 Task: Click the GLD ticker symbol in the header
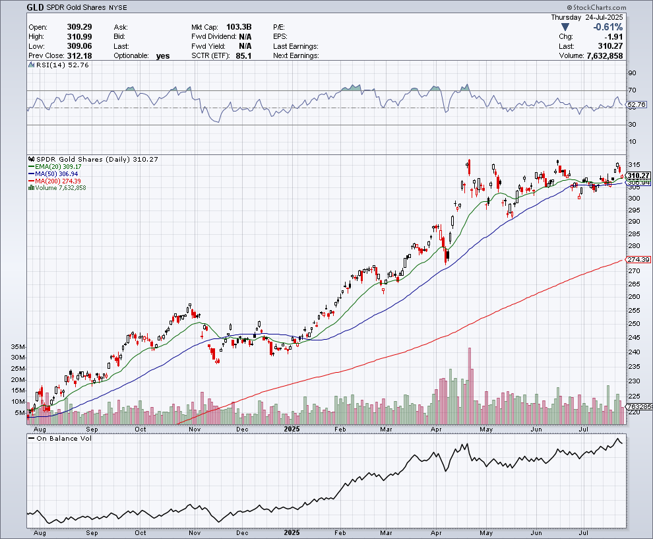point(36,8)
